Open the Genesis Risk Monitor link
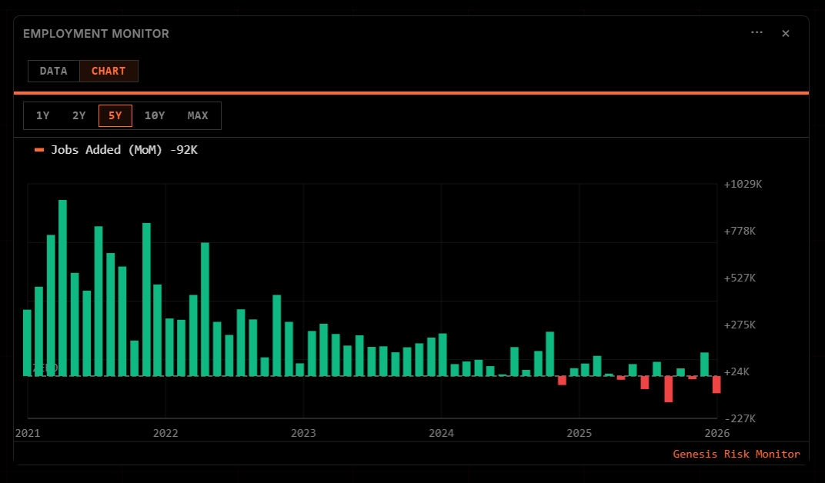Screen dimensions: 825x483 click(736, 454)
